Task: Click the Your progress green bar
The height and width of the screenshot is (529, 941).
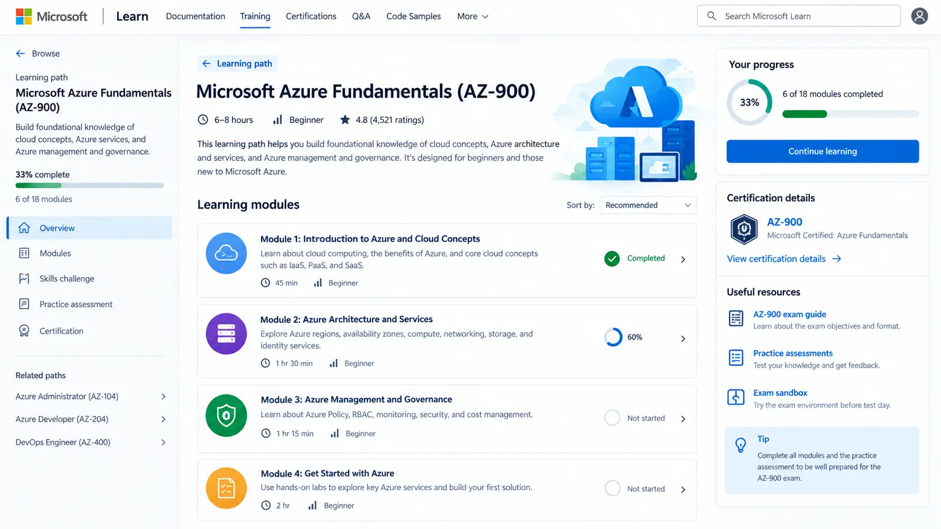Action: click(805, 114)
